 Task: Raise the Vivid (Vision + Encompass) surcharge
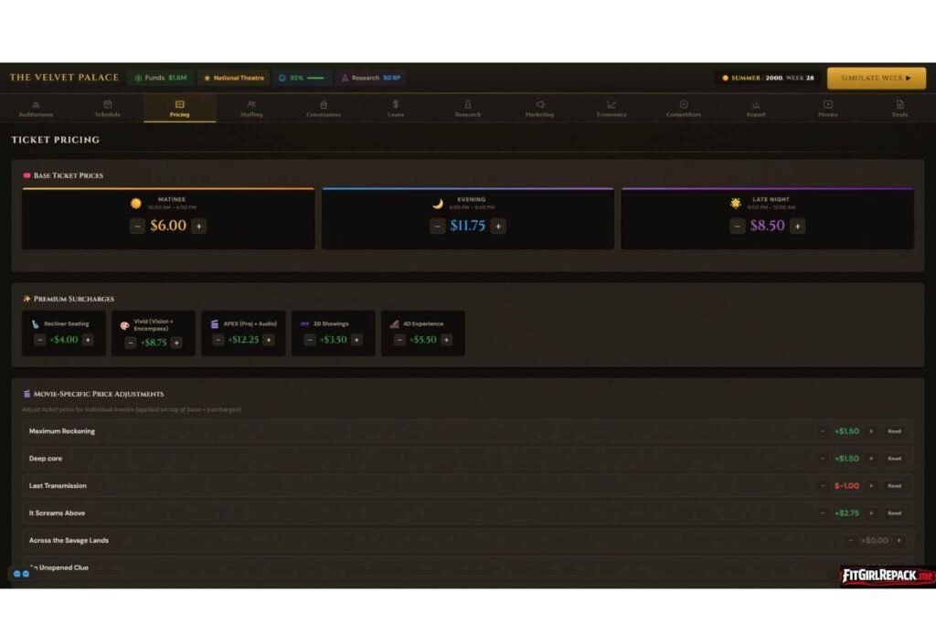(176, 343)
